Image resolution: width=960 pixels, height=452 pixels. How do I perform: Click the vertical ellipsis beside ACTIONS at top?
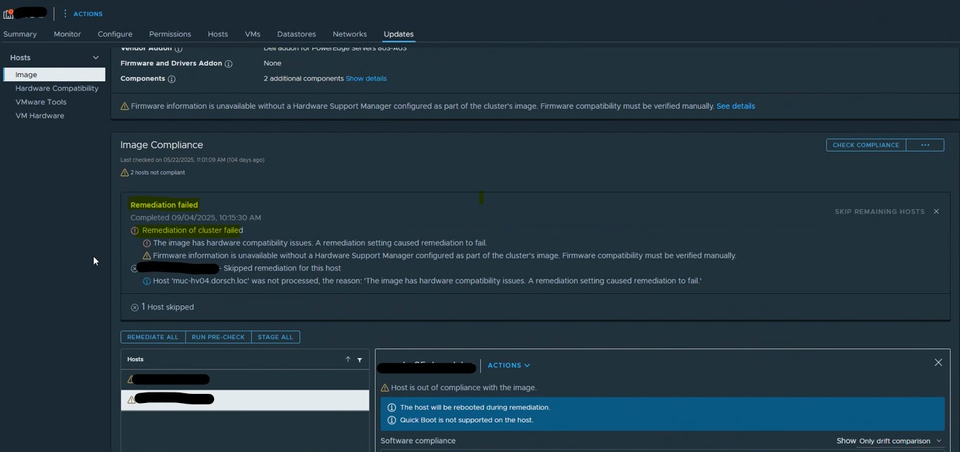tap(65, 13)
